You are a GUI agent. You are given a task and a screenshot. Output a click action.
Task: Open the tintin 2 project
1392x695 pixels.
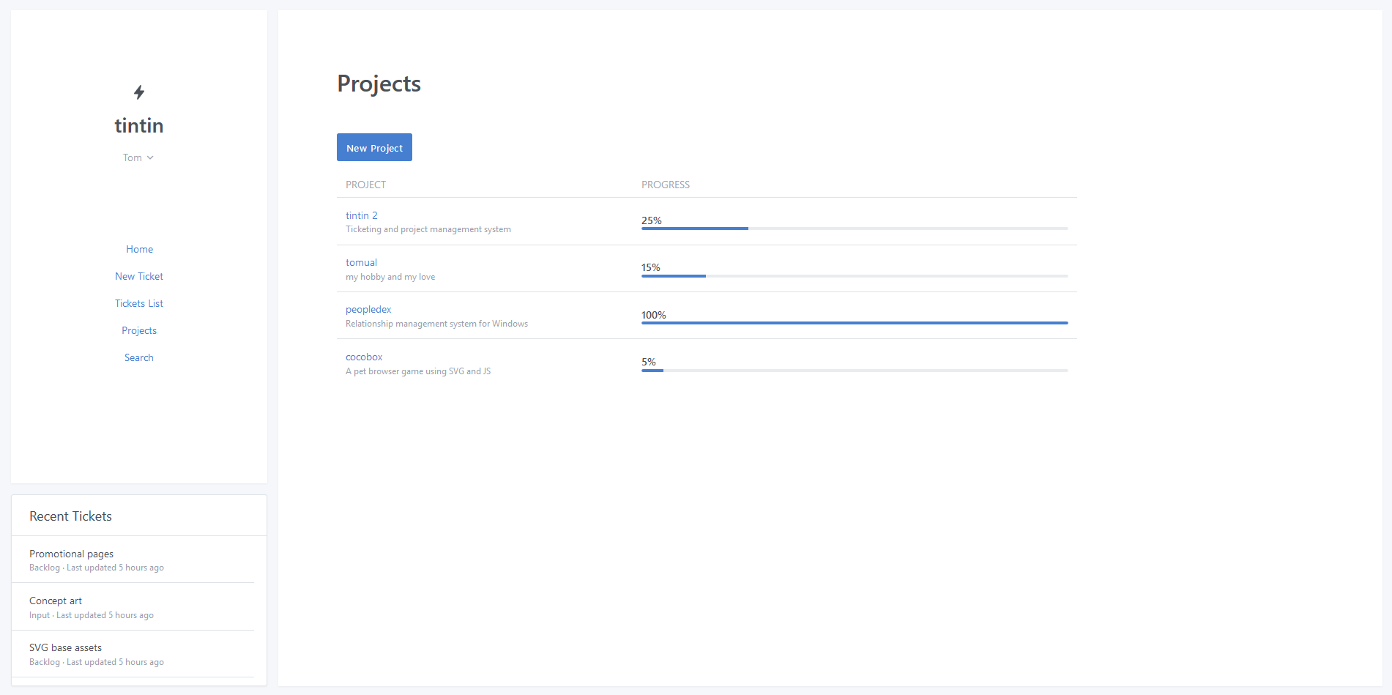point(362,215)
